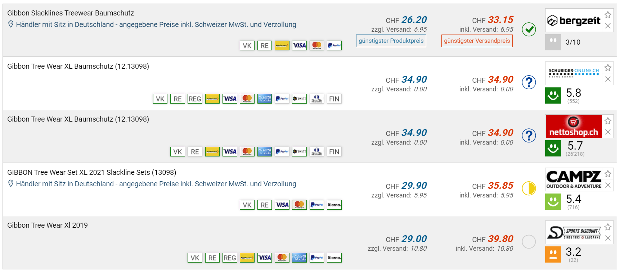Click the "günstigster Produktpreis" badge
This screenshot has height=273, width=620.
[391, 41]
